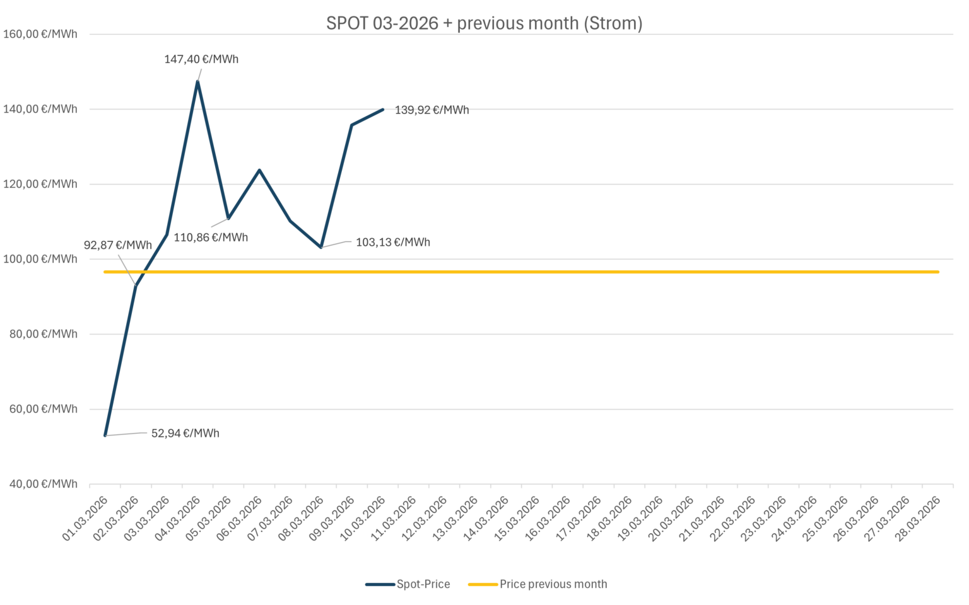Select the 92,87 €/MWh data label
969x605 pixels.
coord(118,245)
